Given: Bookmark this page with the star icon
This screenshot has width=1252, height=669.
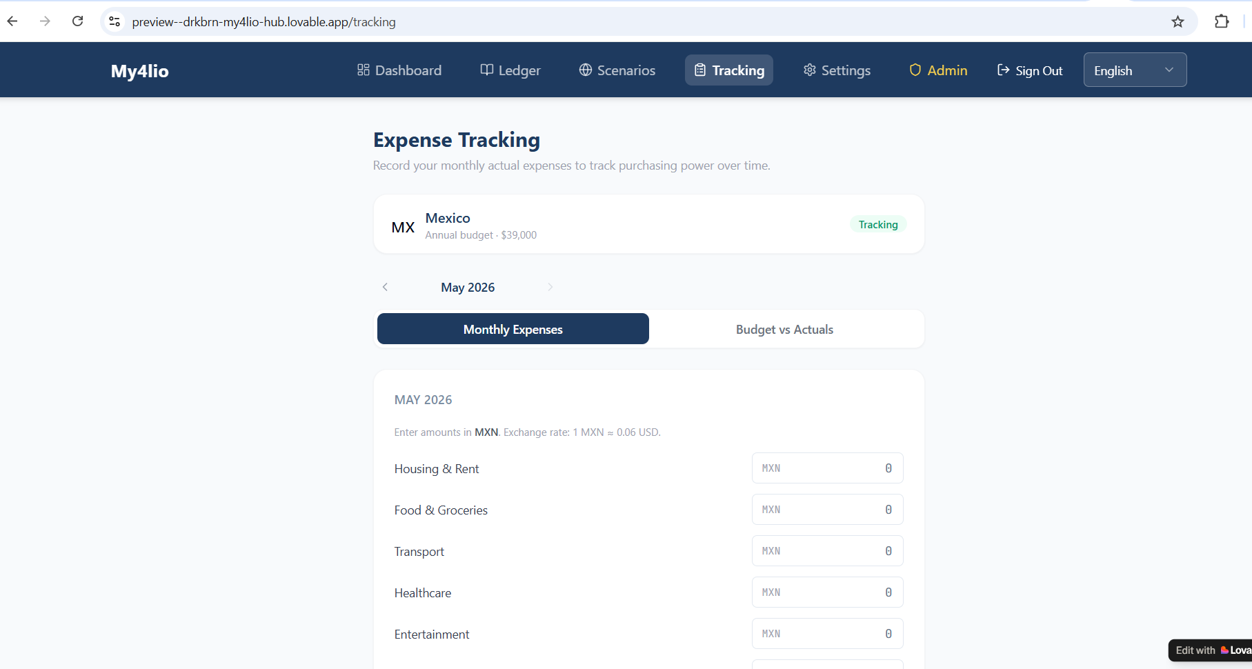Looking at the screenshot, I should (1178, 21).
